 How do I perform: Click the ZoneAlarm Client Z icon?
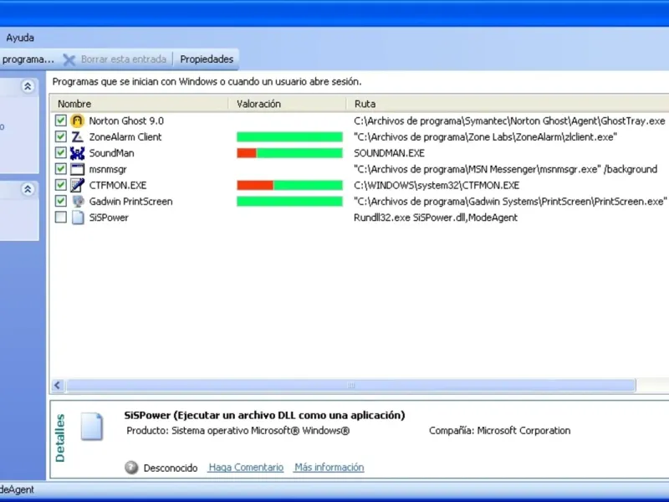point(77,137)
